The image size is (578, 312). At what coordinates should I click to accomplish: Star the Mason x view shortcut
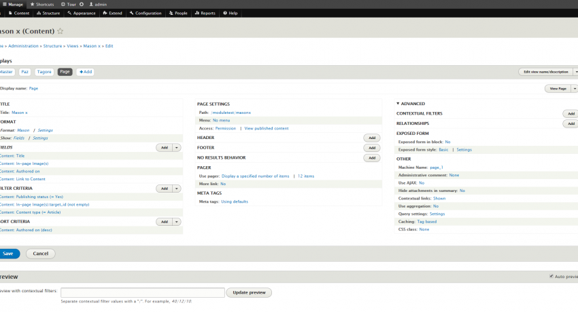click(x=60, y=31)
